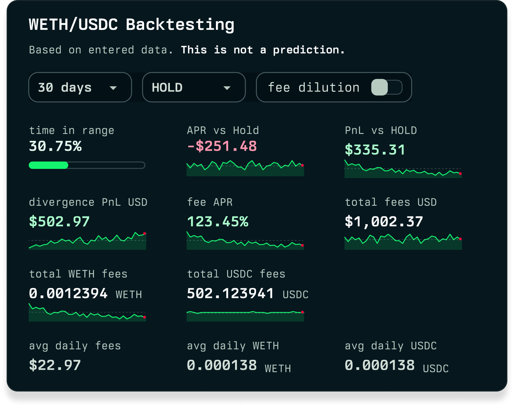Screen dimensions: 514x407
Task: Click the total WETH fees sparkline
Action: (87, 313)
